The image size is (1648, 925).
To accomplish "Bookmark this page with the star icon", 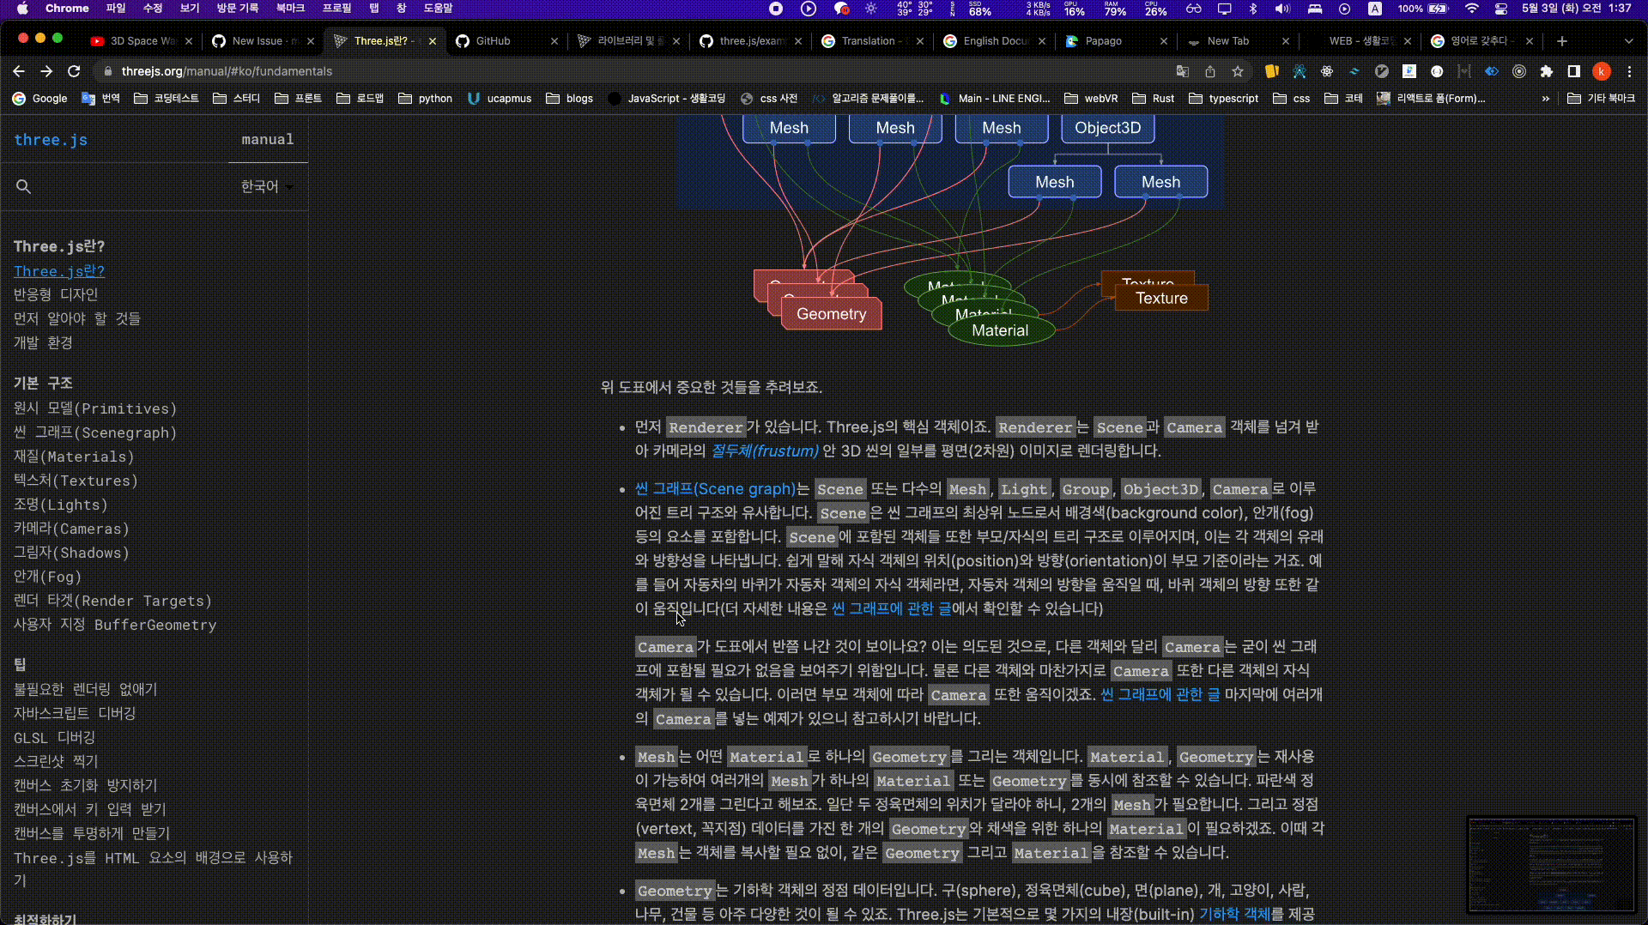I will tap(1238, 71).
